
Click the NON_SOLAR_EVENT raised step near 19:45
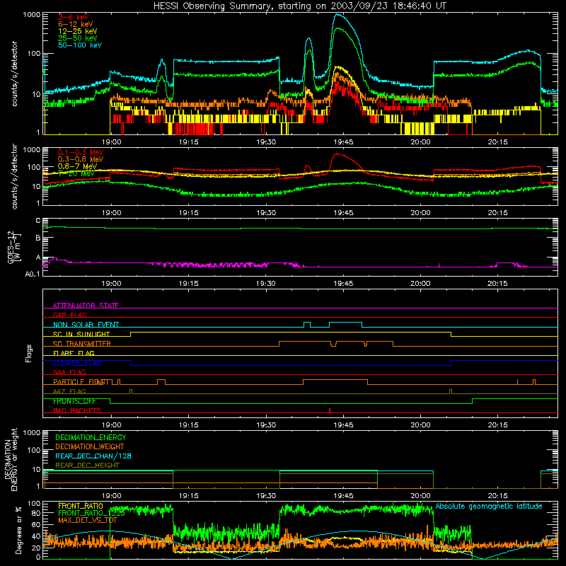[x=345, y=322]
